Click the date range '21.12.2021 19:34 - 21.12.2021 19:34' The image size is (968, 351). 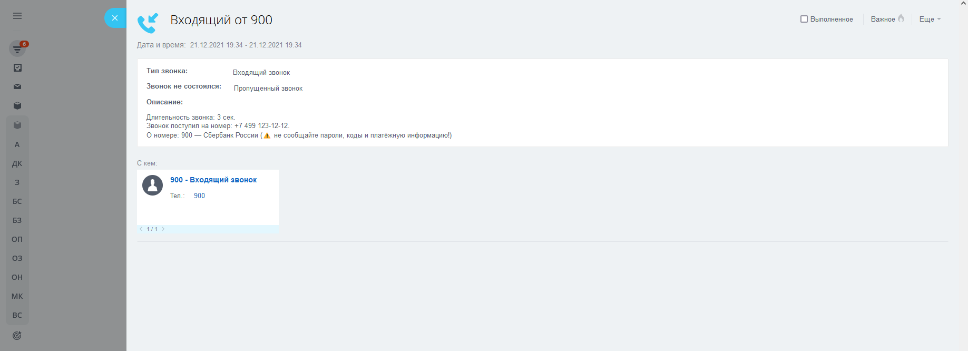tap(246, 45)
